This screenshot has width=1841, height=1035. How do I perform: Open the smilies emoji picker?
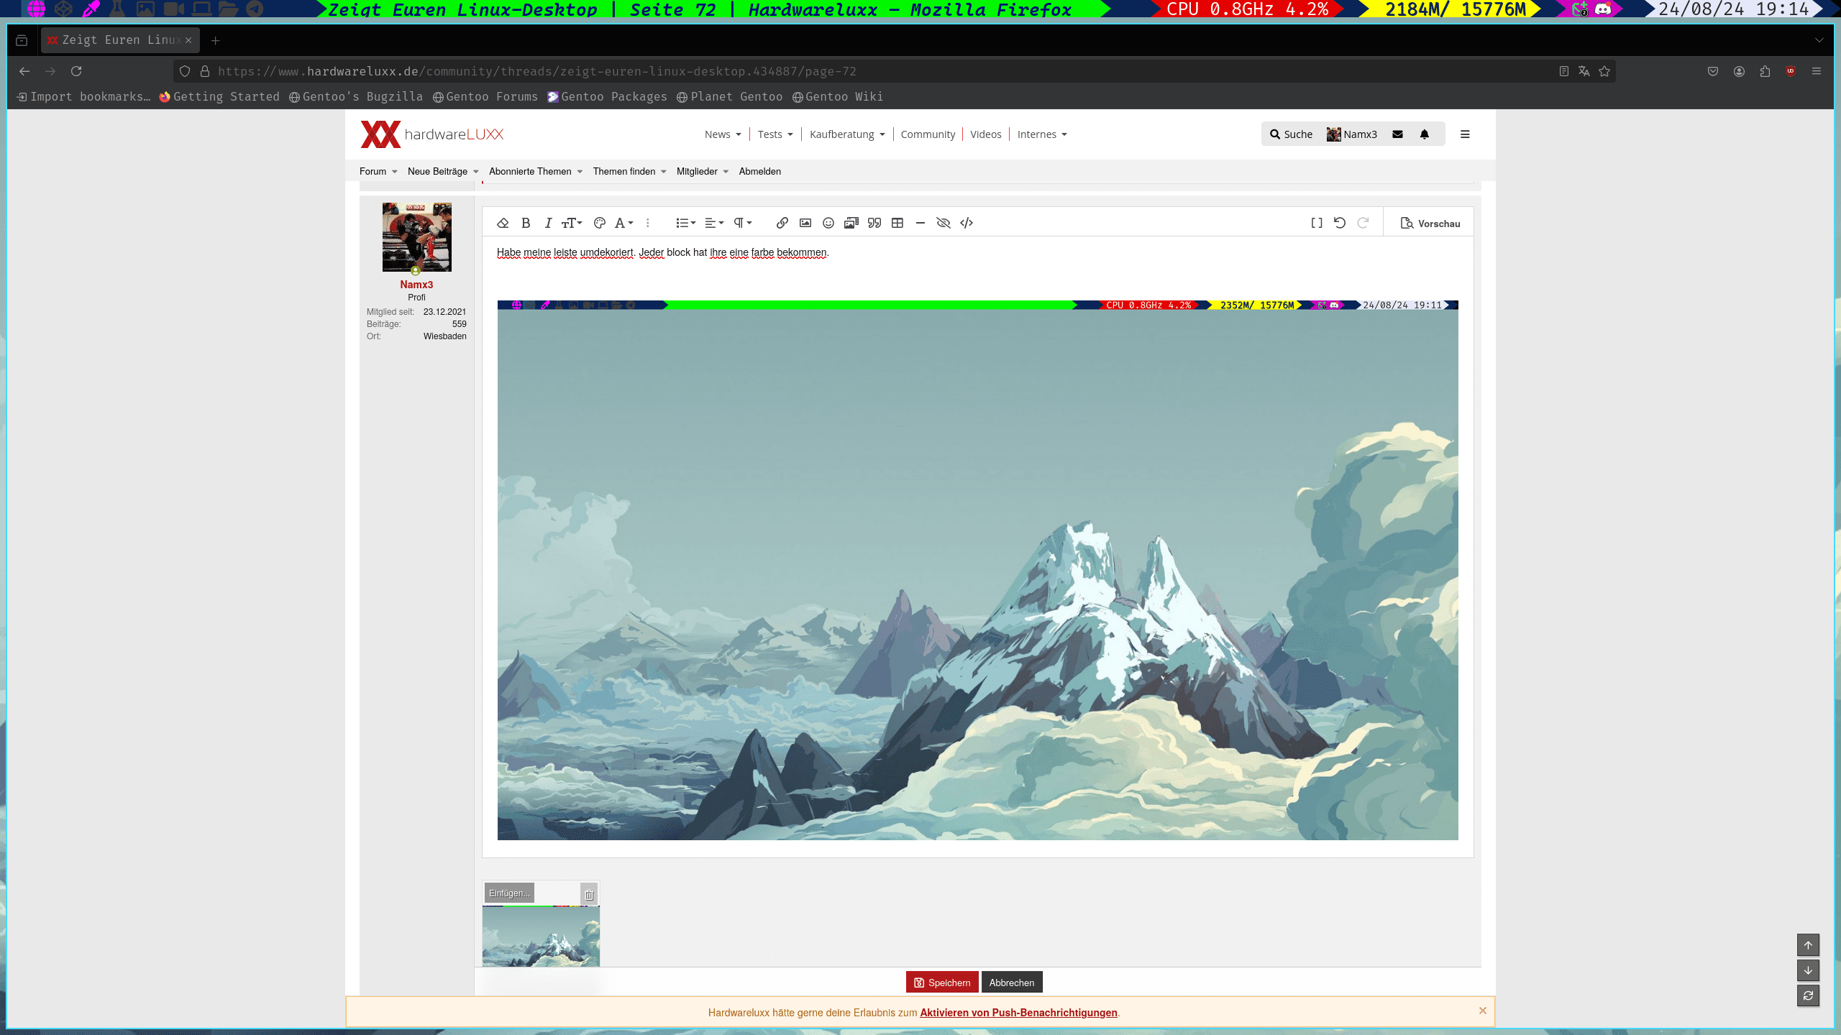pyautogui.click(x=828, y=224)
